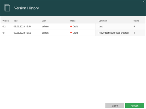Sort by the Version column header
The image size is (146, 109).
click(x=6, y=21)
